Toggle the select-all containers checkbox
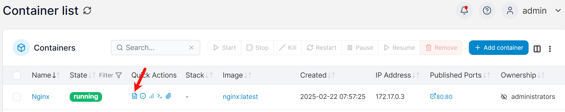565x112 pixels. [x=17, y=75]
